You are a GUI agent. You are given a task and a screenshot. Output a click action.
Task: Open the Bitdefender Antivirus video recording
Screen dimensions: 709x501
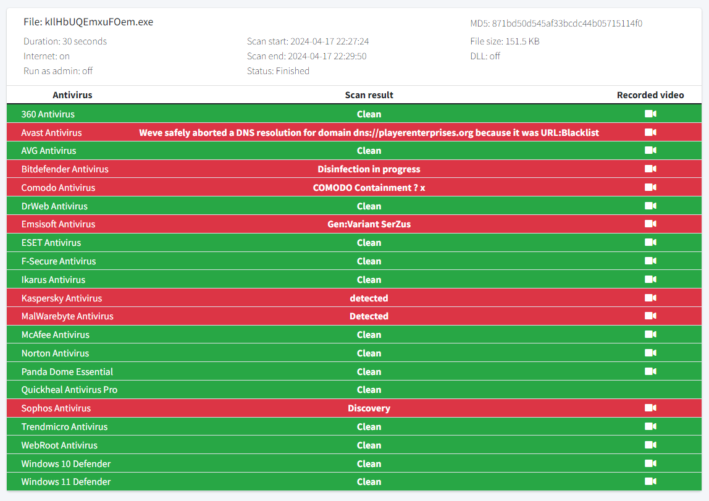click(x=650, y=169)
